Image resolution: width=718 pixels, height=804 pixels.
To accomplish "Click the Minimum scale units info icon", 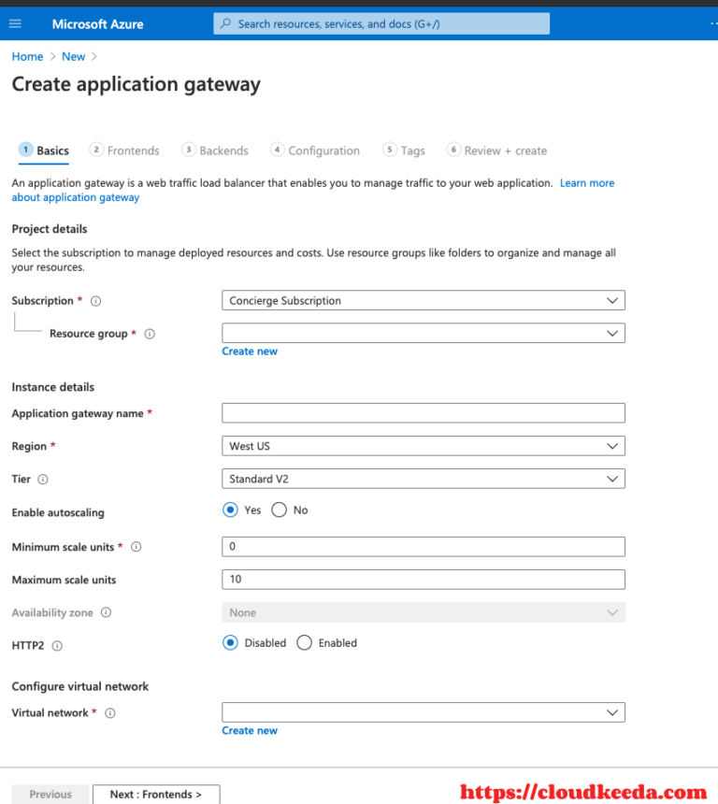I will (136, 547).
